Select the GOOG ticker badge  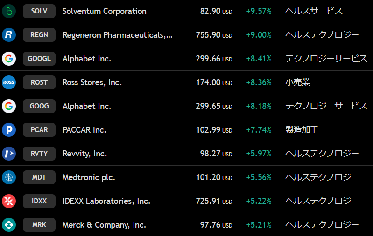coord(39,106)
